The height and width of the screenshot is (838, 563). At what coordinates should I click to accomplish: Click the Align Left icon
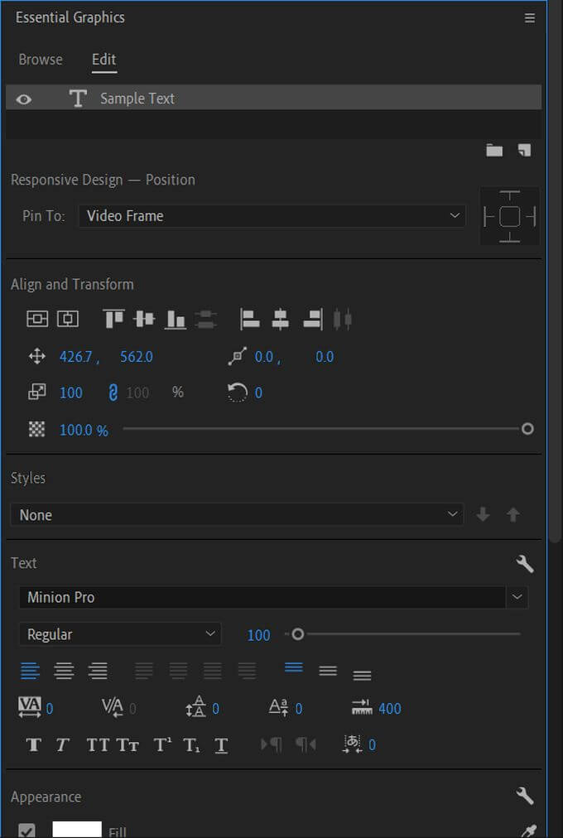pos(249,319)
